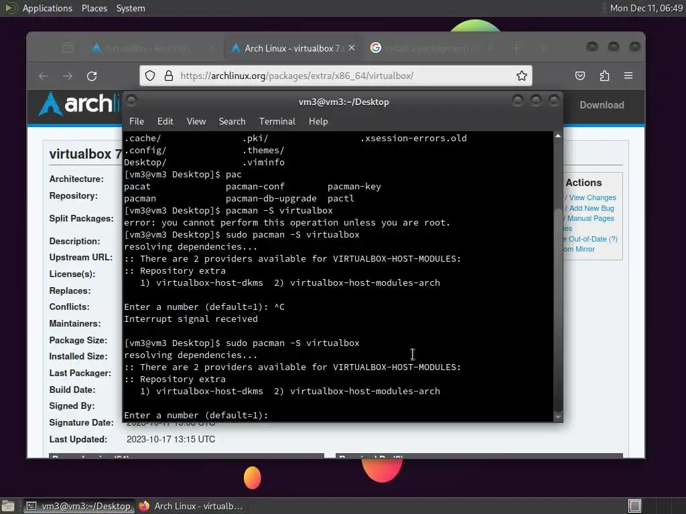Open Firefox's recent browsing view icon

(68, 48)
